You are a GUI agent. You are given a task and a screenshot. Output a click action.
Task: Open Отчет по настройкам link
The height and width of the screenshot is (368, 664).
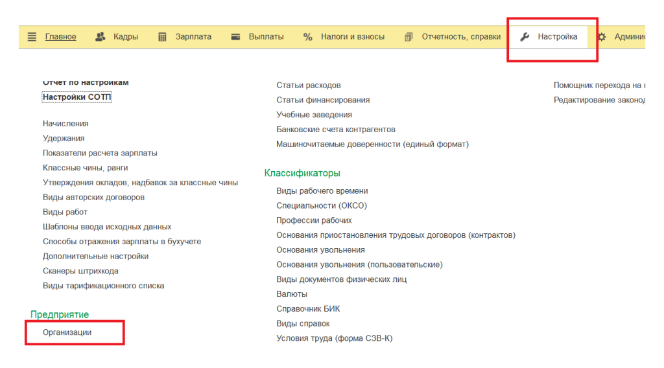click(x=86, y=82)
